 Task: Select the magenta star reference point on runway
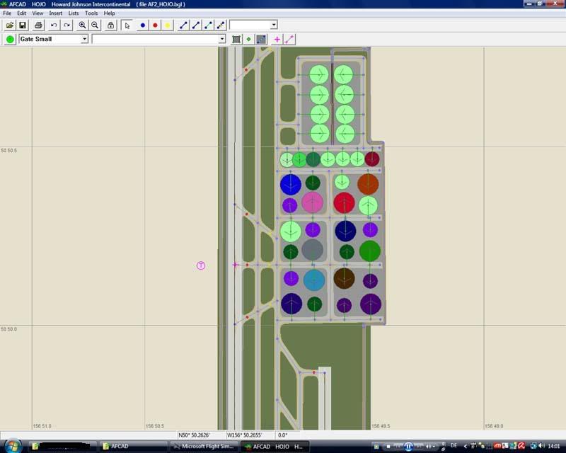click(235, 265)
